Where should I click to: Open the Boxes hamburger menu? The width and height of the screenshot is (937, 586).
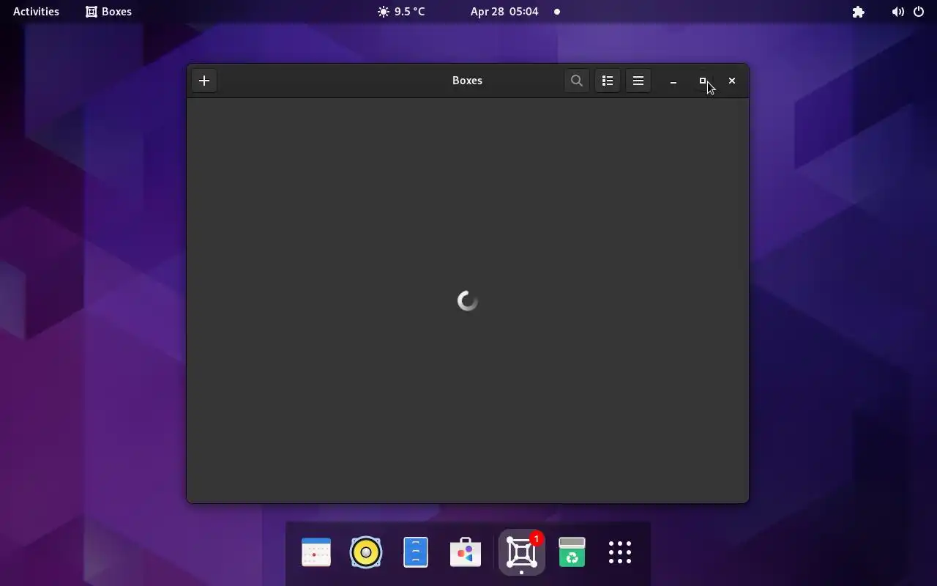[x=638, y=81]
